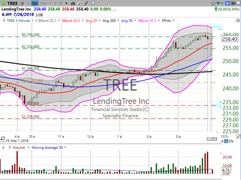This screenshot has width=241, height=180.
Task: Click the 5/1/2018 date label
Action: pos(212,139)
